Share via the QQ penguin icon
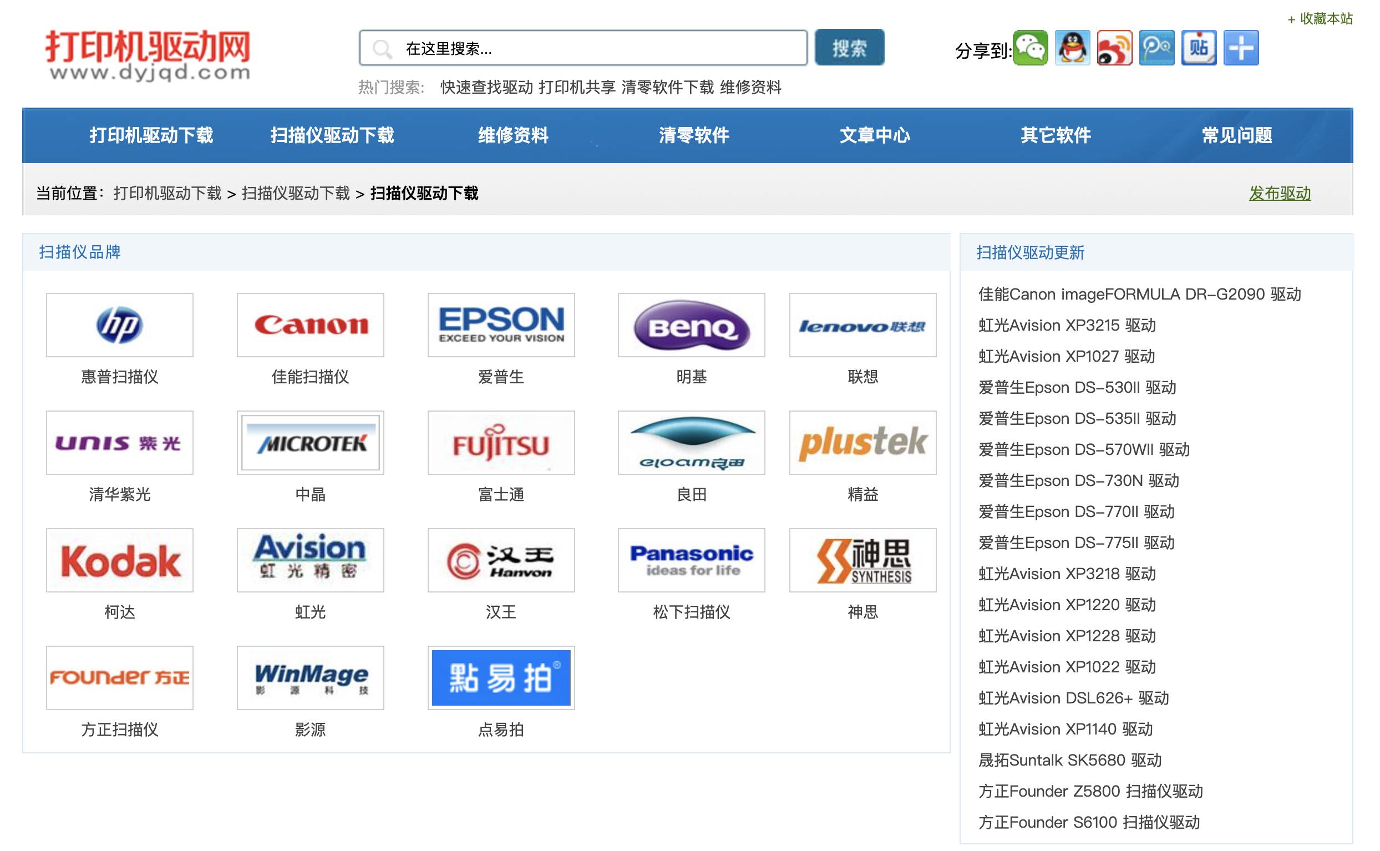This screenshot has height=851, width=1380. coord(1072,48)
